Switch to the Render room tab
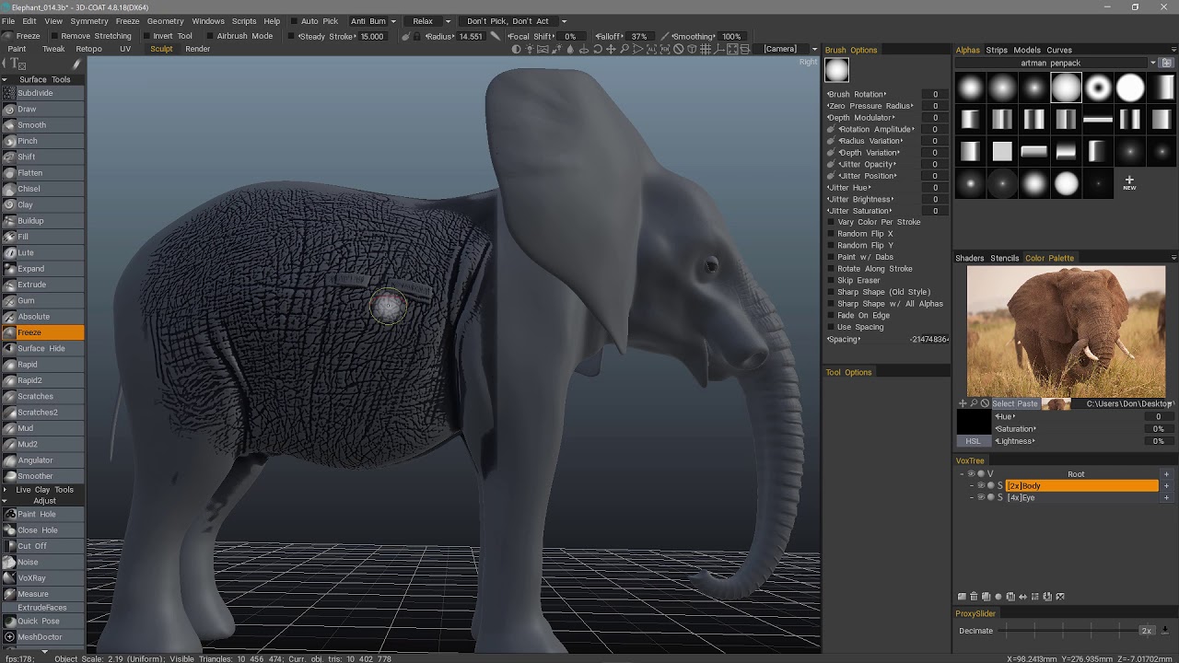 click(x=198, y=49)
